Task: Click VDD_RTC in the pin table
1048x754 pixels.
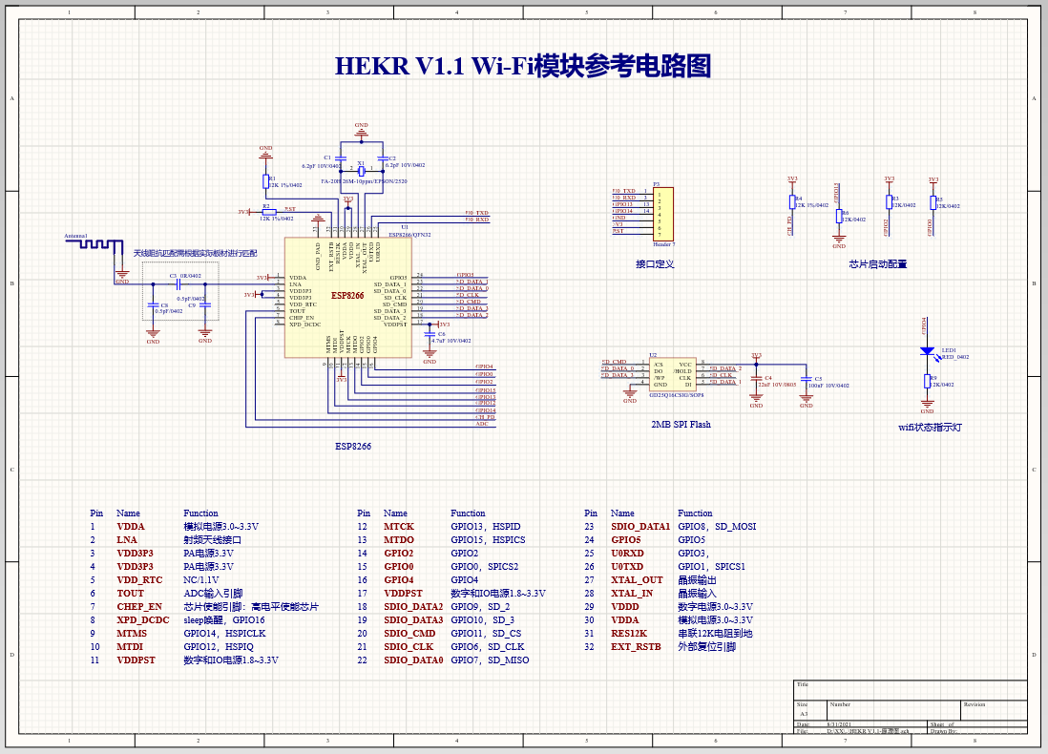Action: 139,579
